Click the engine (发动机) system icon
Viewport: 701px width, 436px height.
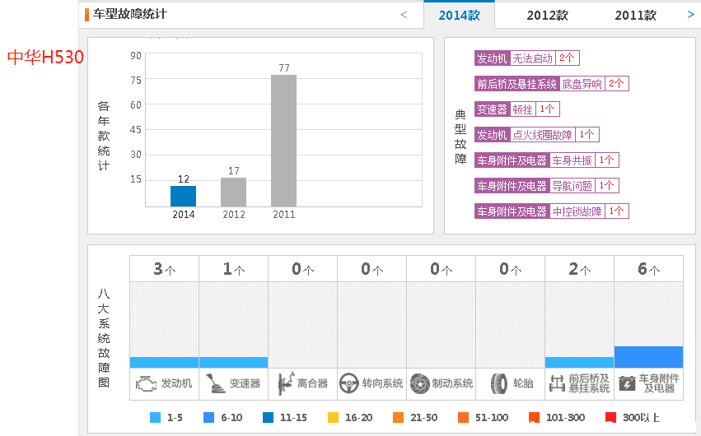tap(146, 383)
